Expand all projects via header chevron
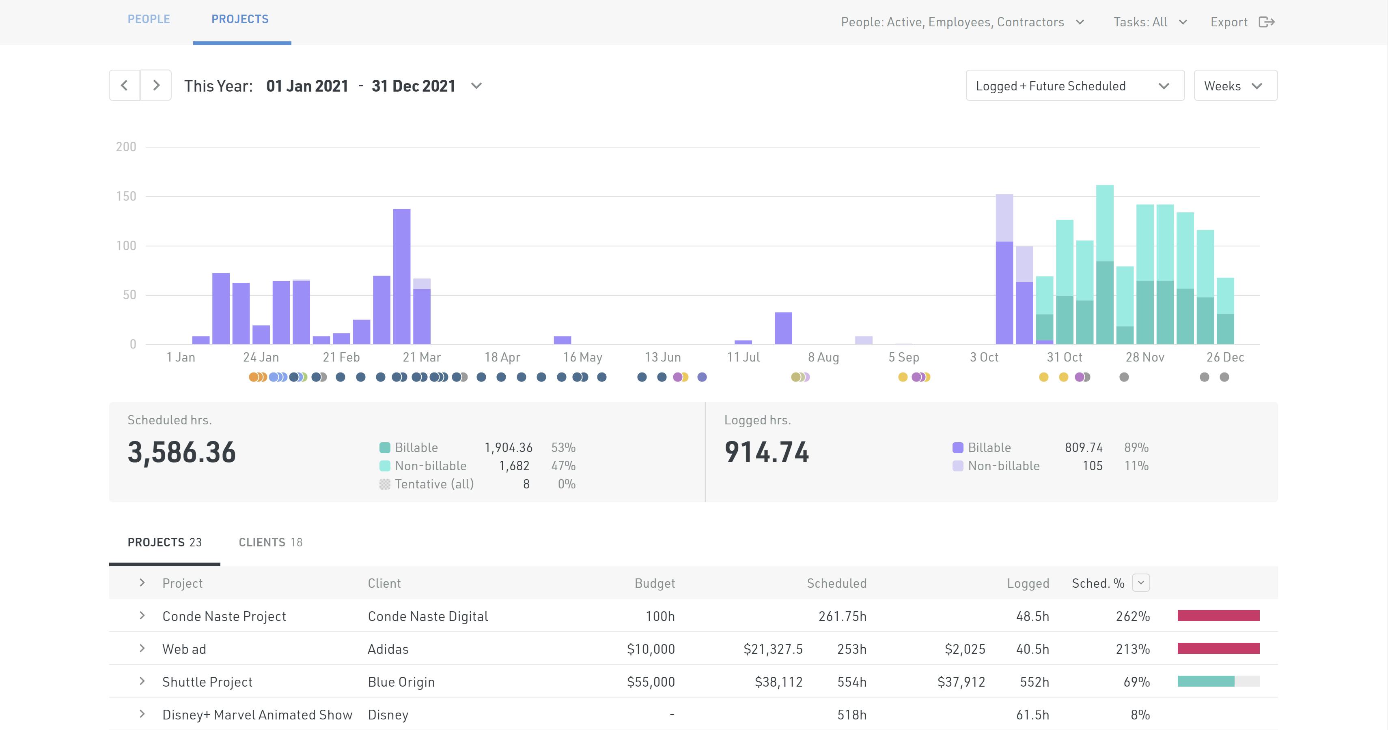1388x730 pixels. point(142,582)
